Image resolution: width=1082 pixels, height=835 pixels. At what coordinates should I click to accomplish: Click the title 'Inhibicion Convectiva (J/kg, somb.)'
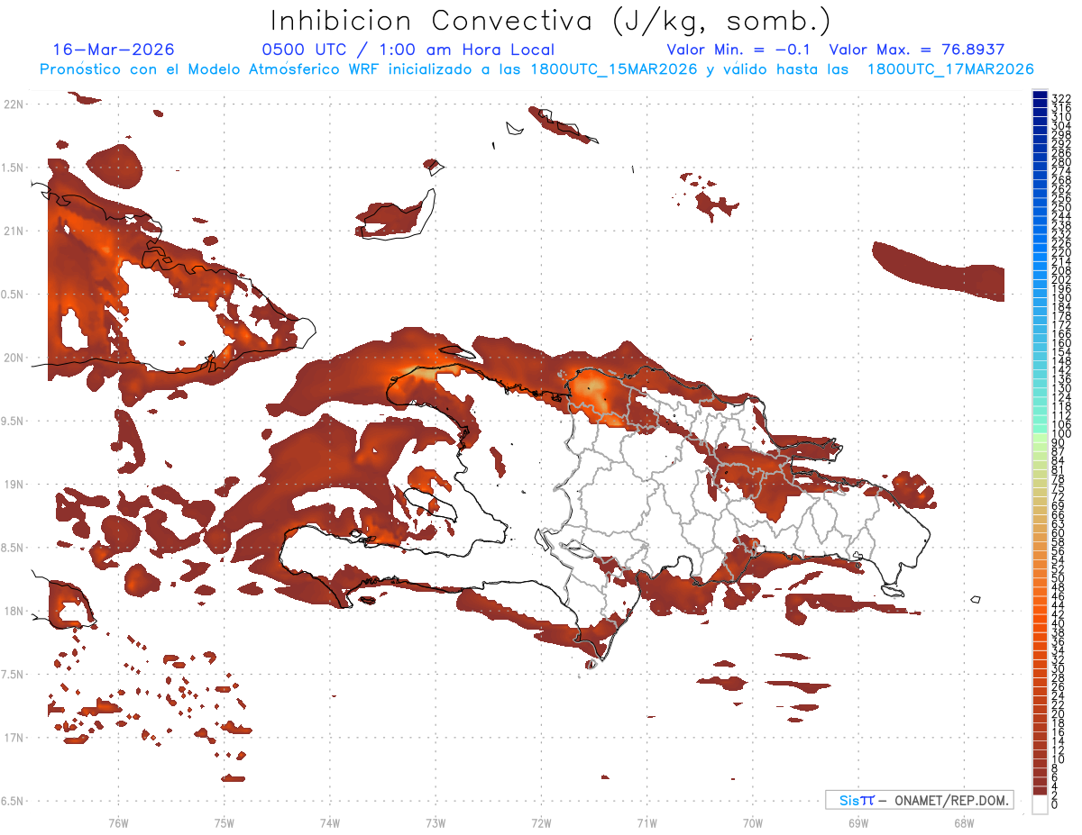551,21
